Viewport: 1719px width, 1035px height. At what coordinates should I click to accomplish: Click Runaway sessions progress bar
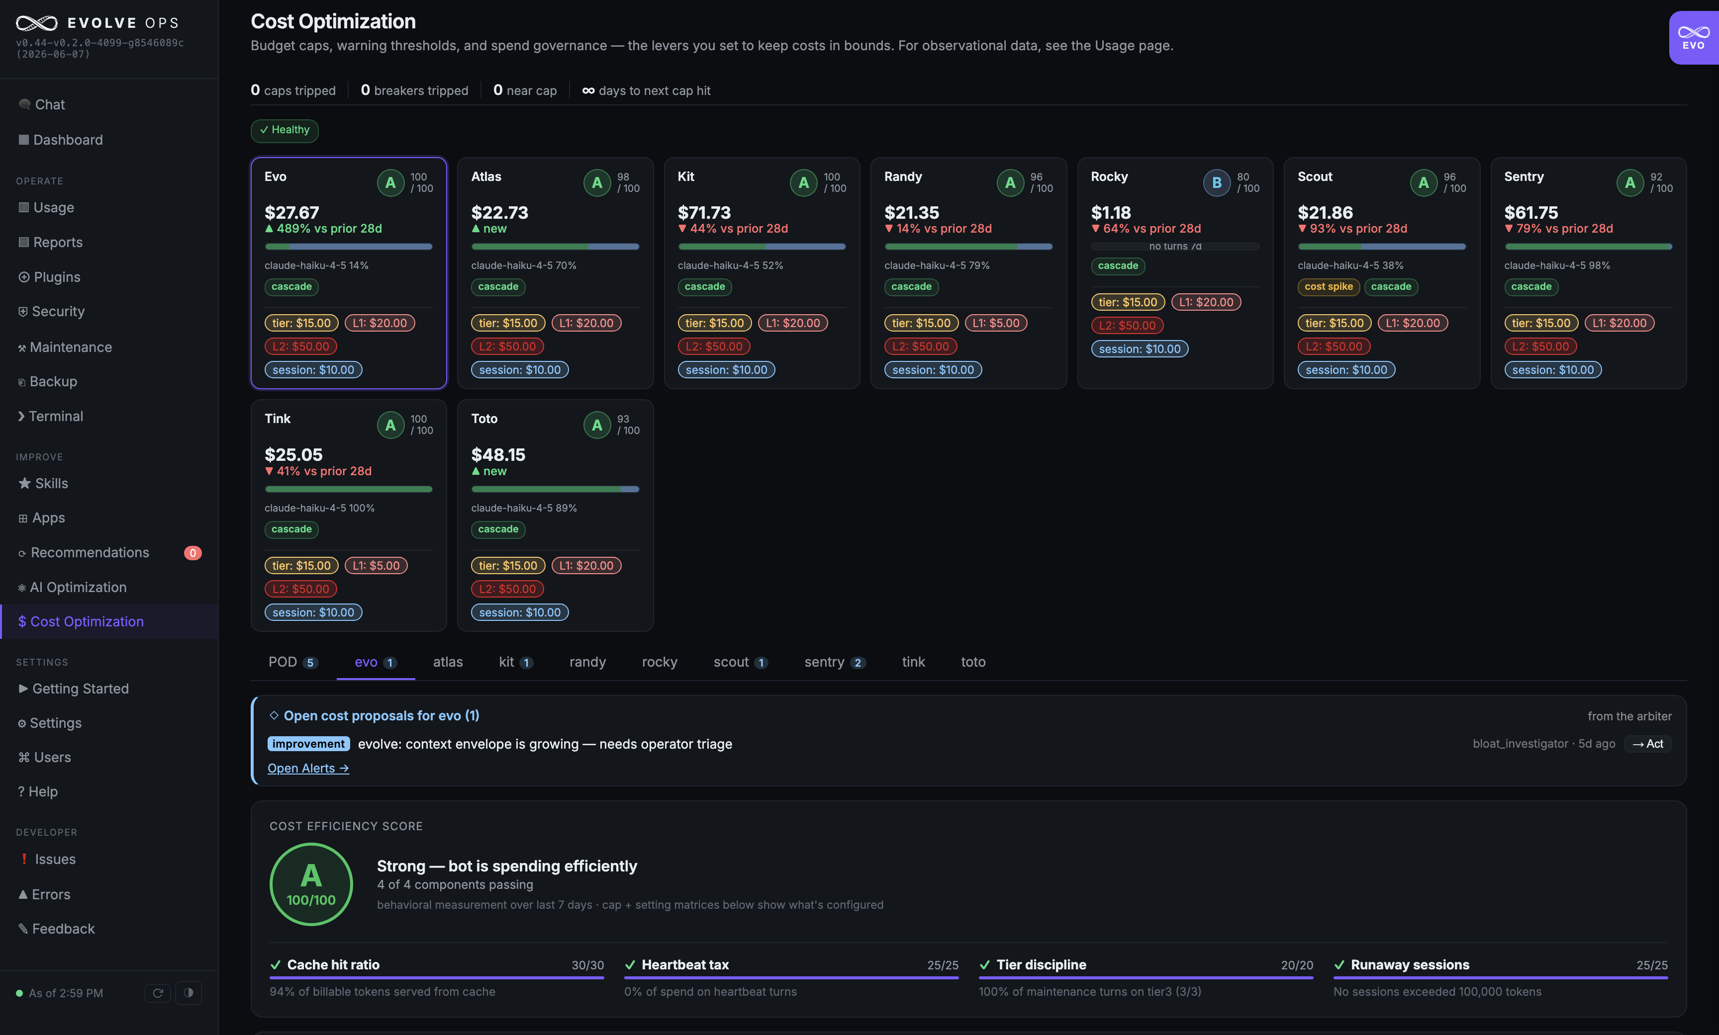[x=1501, y=978]
